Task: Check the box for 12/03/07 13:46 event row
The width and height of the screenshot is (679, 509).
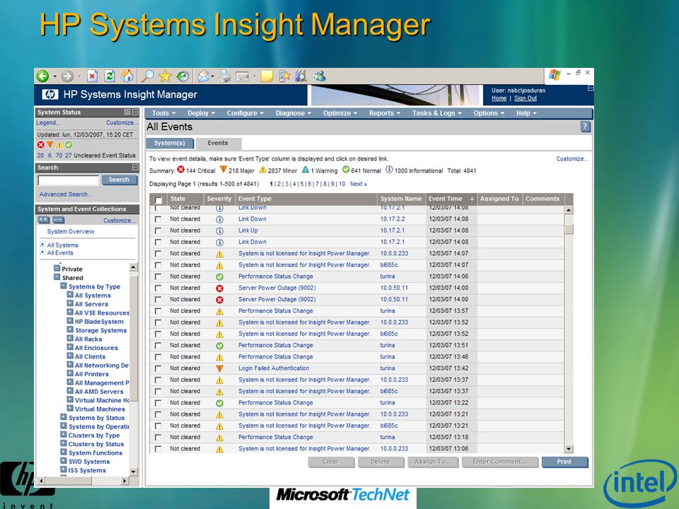Action: [158, 357]
